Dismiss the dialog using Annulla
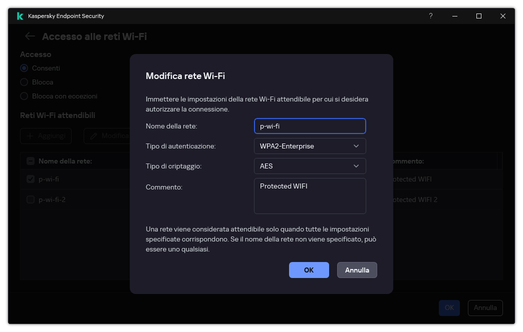523x332 pixels. 357,269
